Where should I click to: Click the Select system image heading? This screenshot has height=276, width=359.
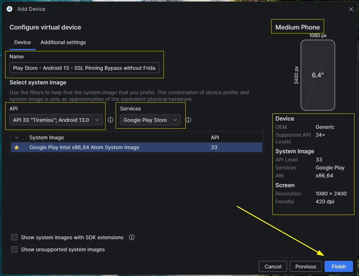click(x=38, y=82)
